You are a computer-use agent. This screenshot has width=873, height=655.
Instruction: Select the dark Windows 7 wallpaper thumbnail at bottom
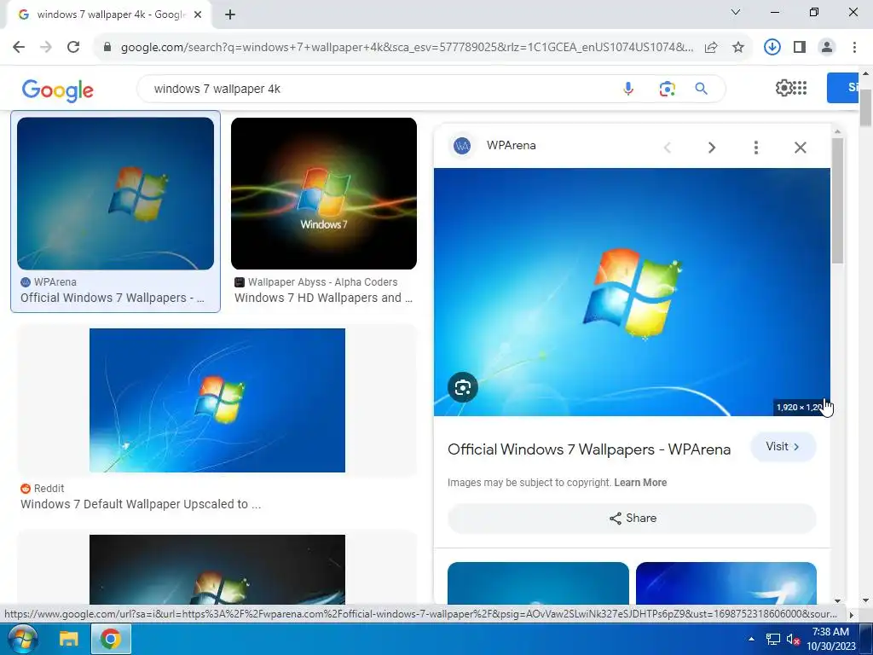(217, 569)
